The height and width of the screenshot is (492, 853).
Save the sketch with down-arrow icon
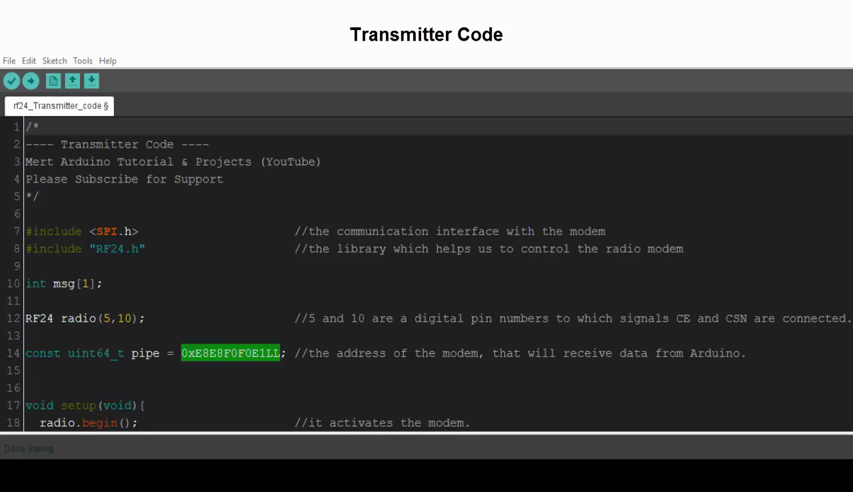[91, 81]
